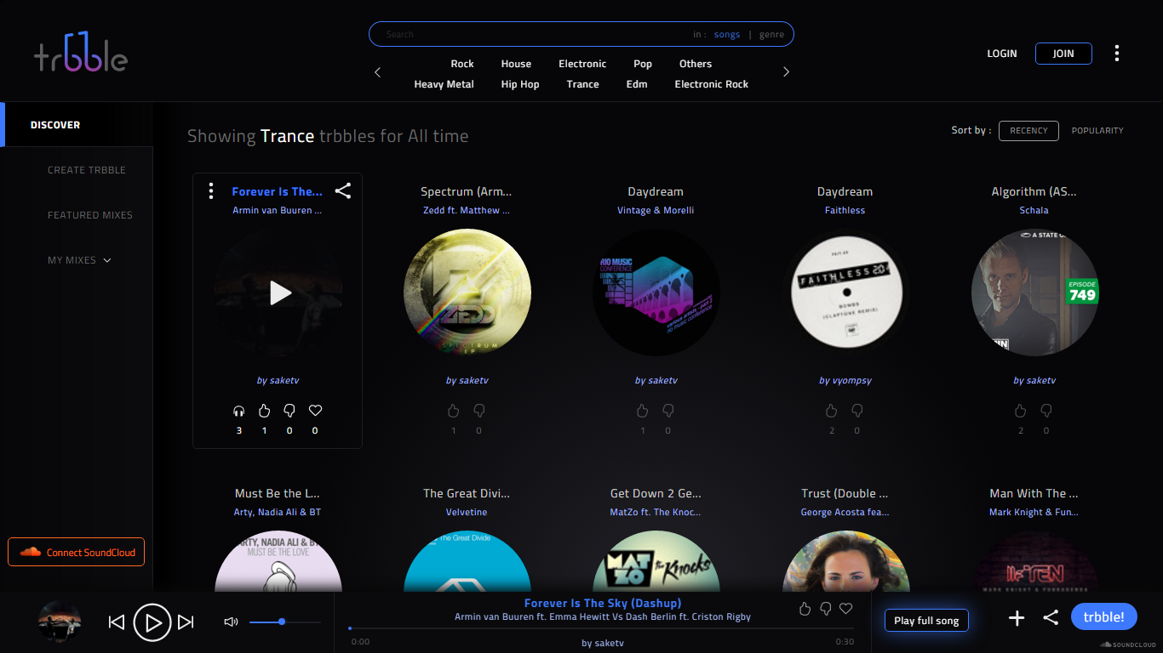1163x653 pixels.
Task: Show more genres with right arrow
Action: (x=786, y=72)
